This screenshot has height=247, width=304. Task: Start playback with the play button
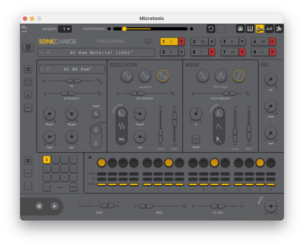tap(55, 206)
